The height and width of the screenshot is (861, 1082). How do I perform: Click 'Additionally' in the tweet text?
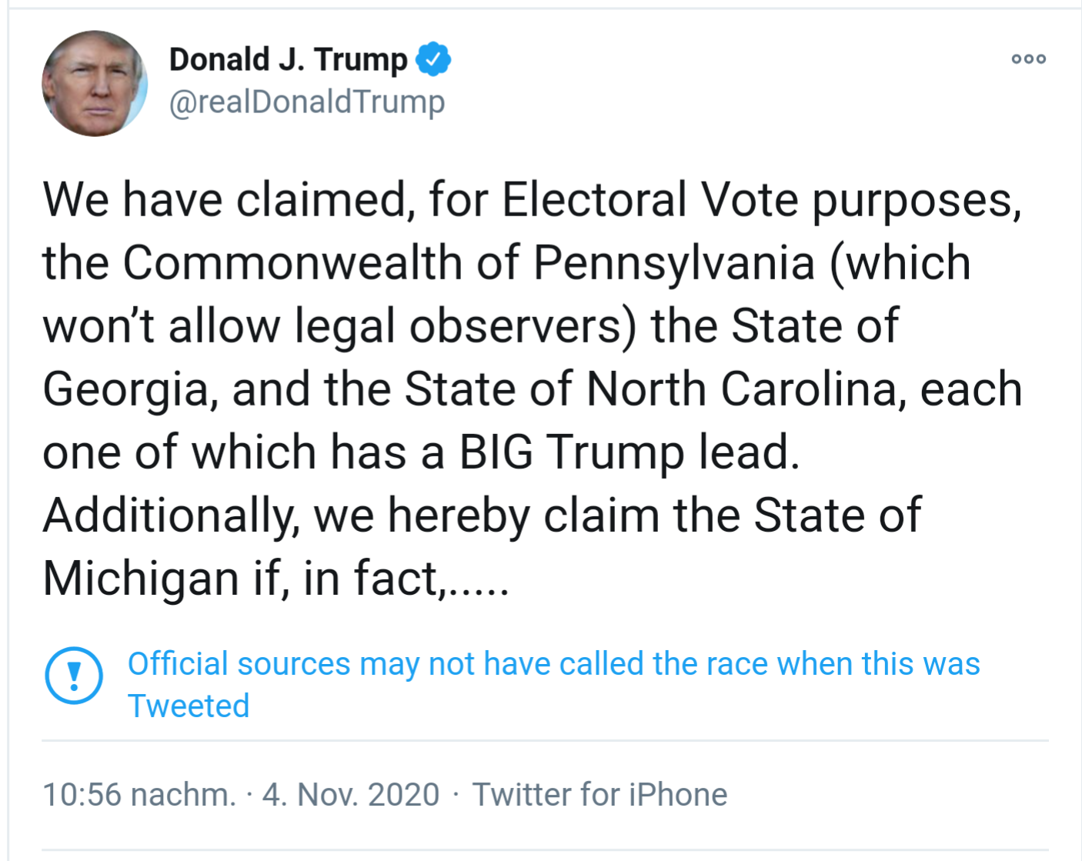pyautogui.click(x=170, y=515)
